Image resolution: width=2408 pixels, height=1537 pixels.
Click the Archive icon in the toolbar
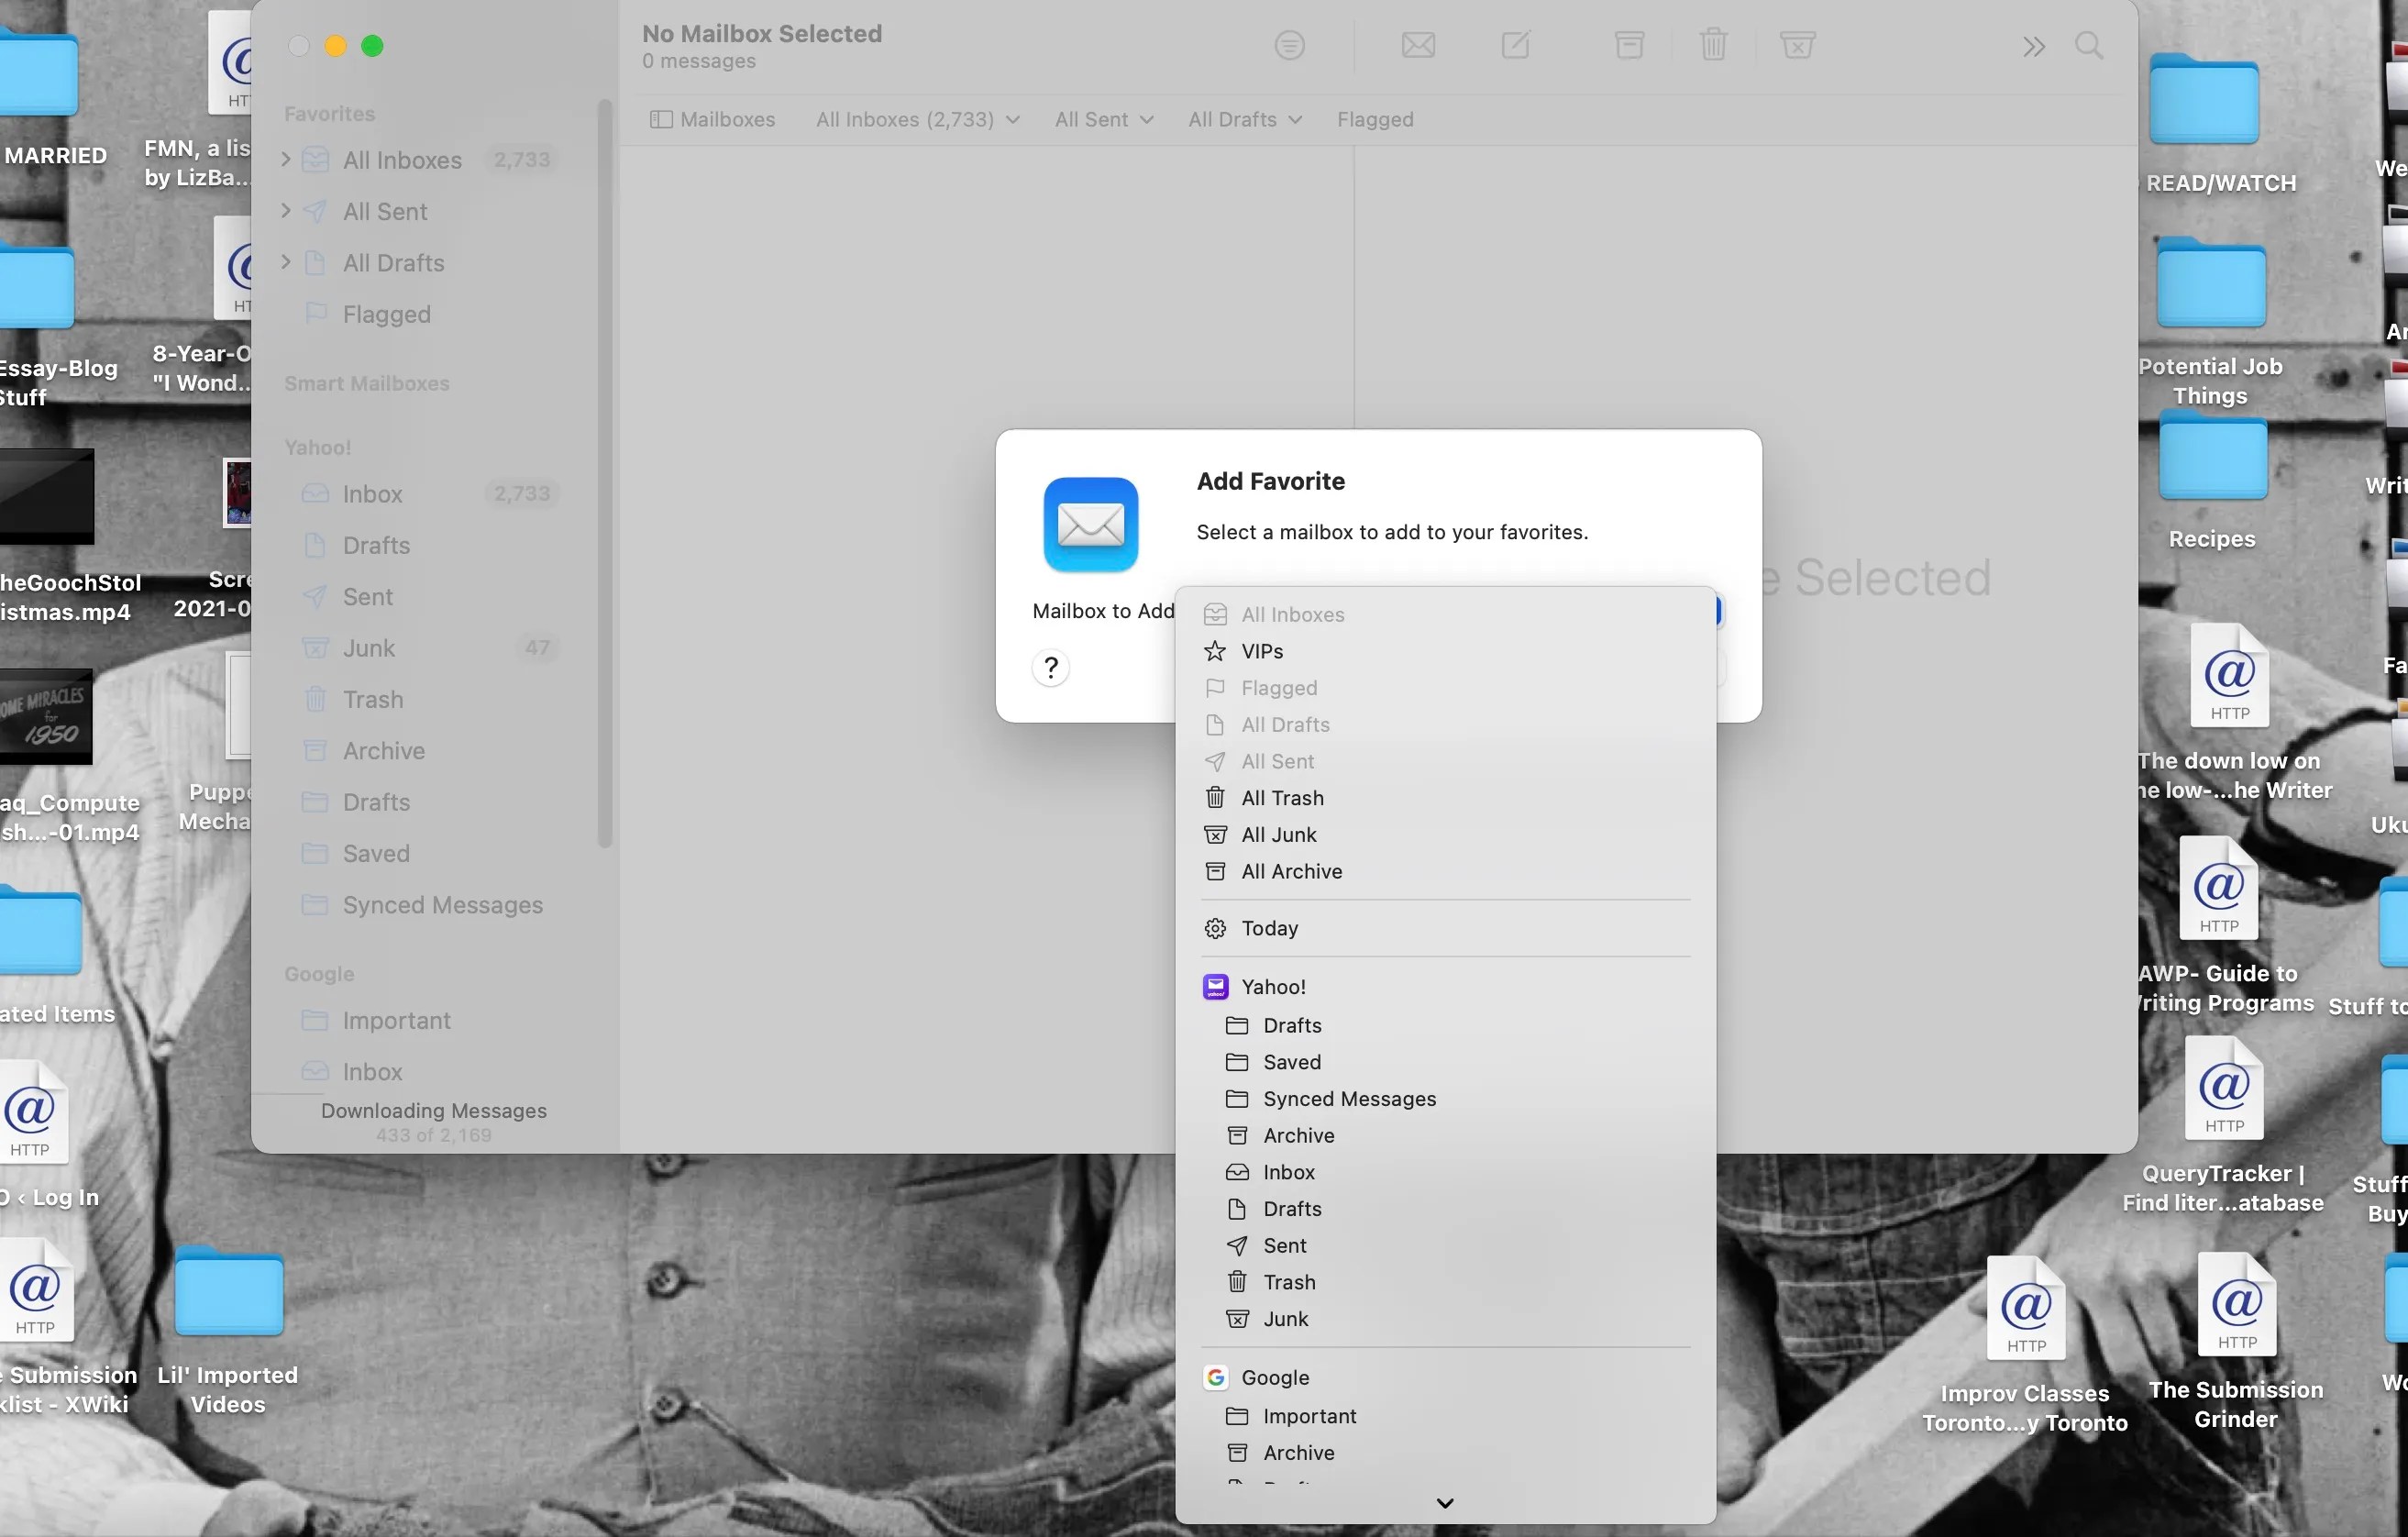(1628, 45)
